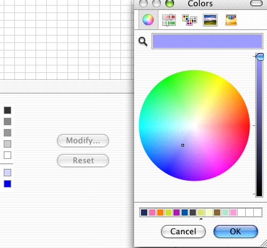Select the white swatch in left list
This screenshot has height=248, width=267.
coord(7,155)
